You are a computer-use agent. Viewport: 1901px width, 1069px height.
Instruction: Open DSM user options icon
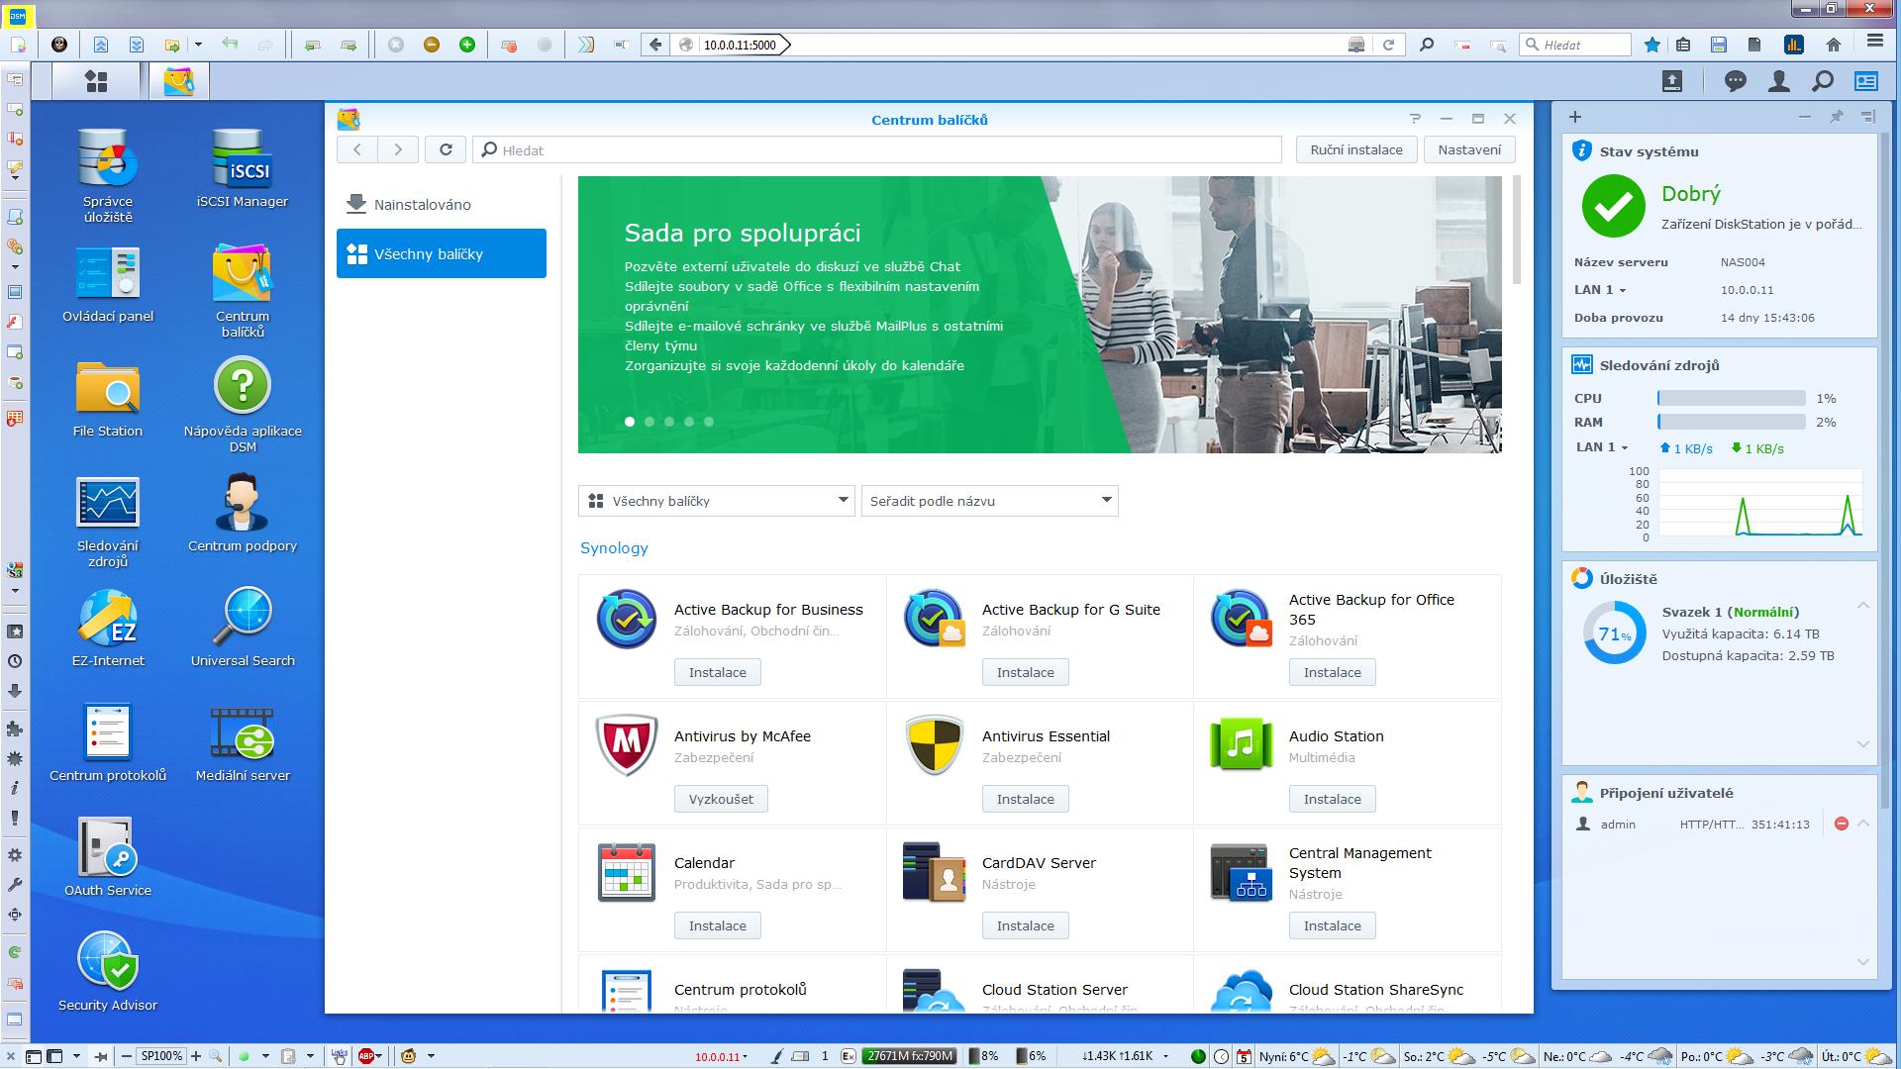(x=1779, y=82)
